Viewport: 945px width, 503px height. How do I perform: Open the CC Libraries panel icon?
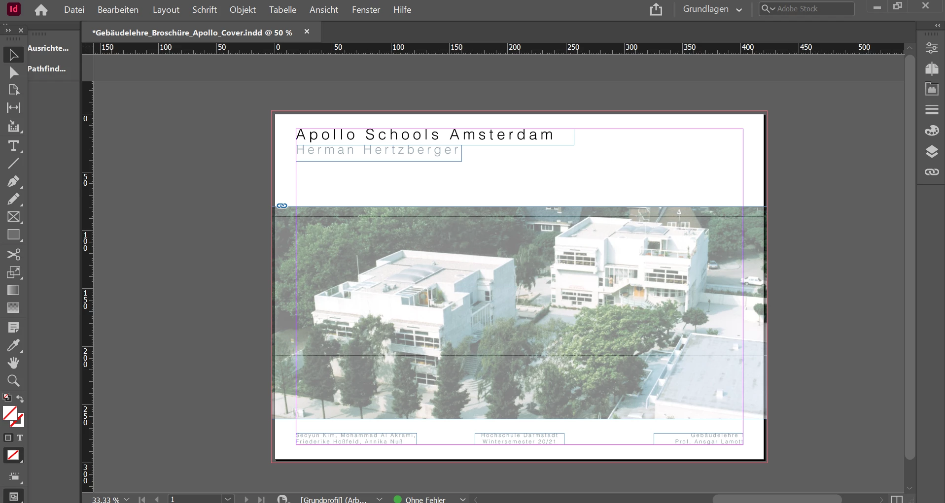coord(932,89)
